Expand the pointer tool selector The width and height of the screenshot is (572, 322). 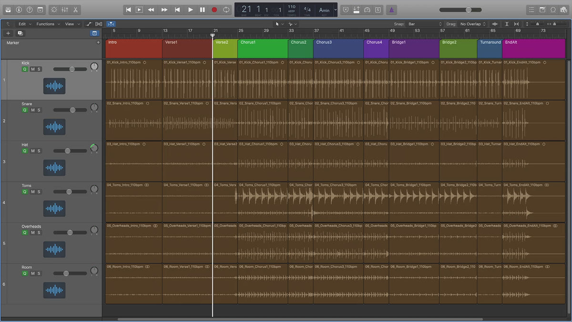click(x=279, y=24)
